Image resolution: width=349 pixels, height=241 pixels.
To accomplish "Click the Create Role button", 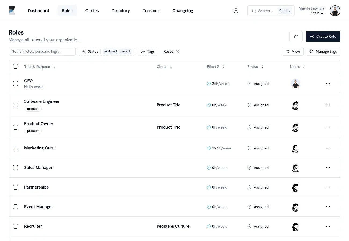I will [x=323, y=36].
